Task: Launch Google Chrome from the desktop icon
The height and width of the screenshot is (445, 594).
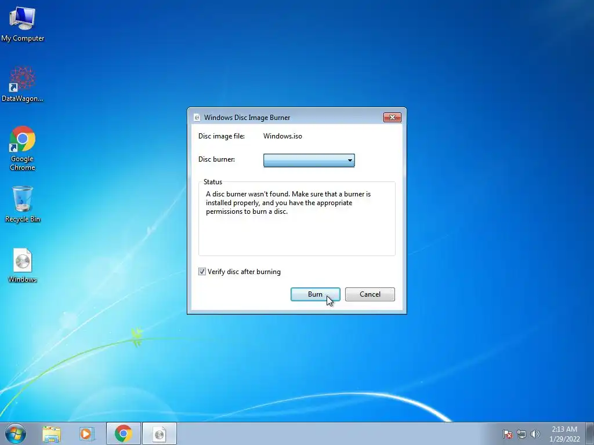Action: tap(23, 148)
